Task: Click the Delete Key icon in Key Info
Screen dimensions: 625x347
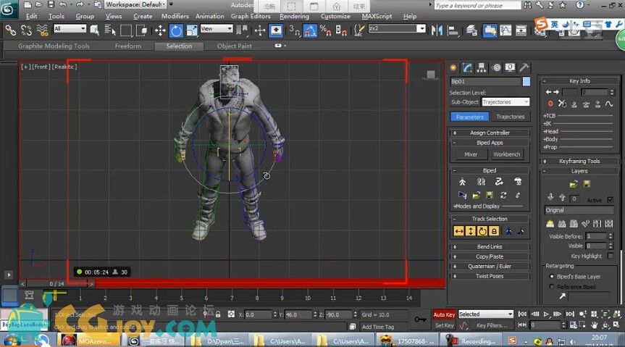Action: click(562, 104)
